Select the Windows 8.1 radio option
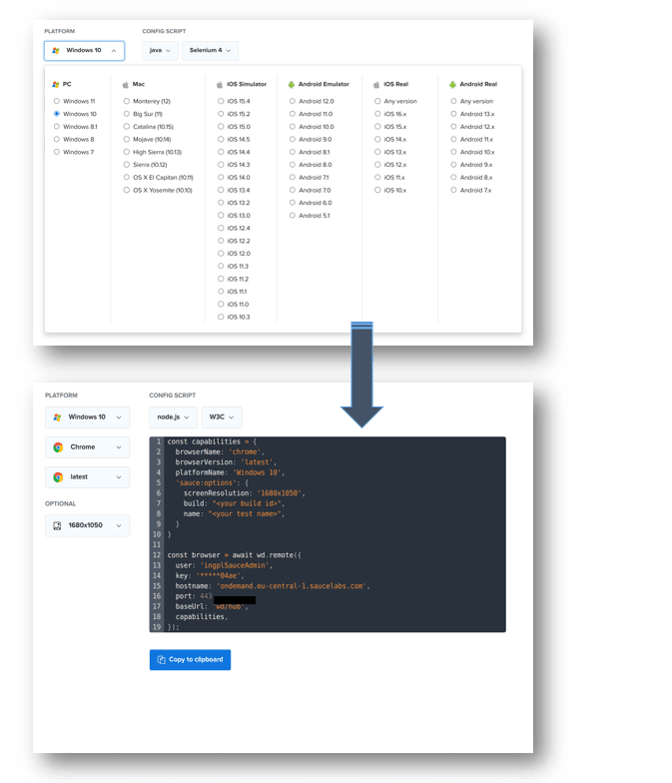The width and height of the screenshot is (672, 783). click(56, 126)
